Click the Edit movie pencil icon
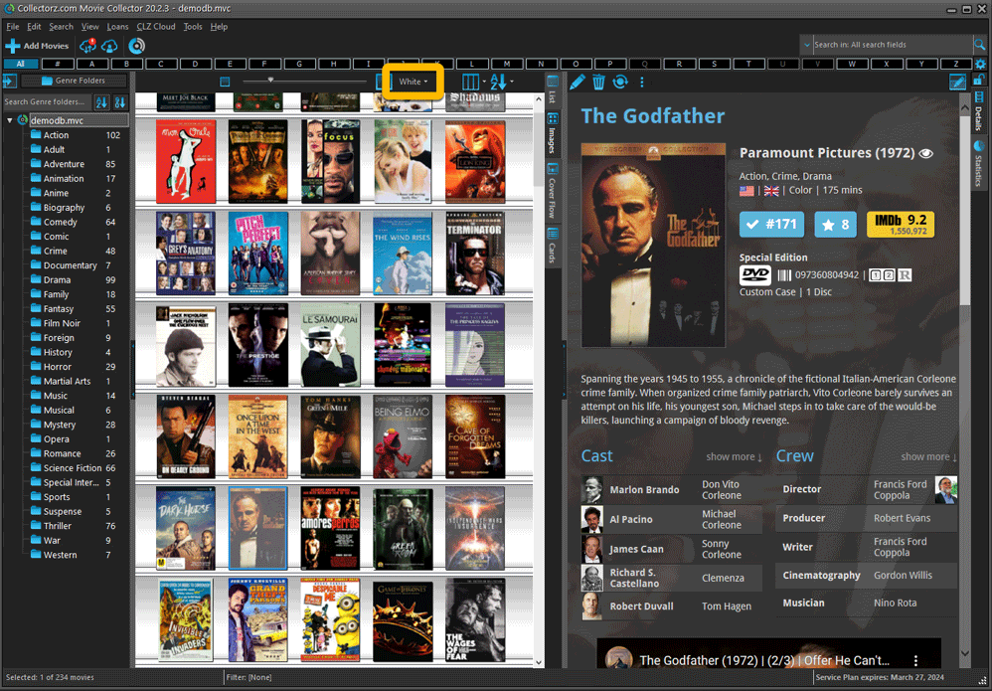The height and width of the screenshot is (691, 992). pos(577,82)
